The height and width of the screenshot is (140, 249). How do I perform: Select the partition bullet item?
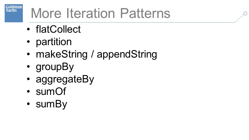click(54, 42)
